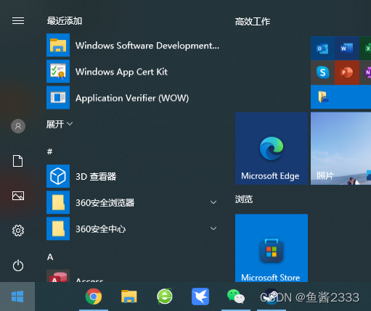Open the PowerPoint tile

click(347, 72)
